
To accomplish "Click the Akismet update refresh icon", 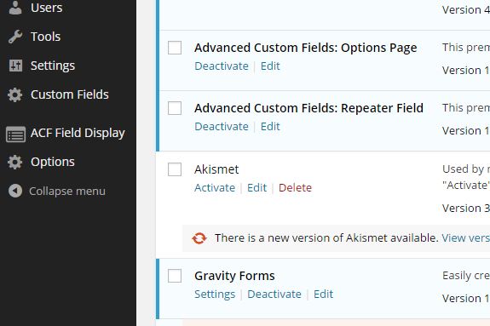I will click(x=199, y=238).
